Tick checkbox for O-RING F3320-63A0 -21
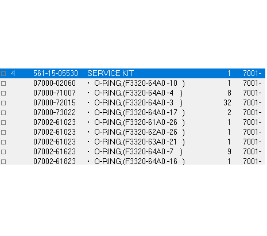Viewport: 267px width, 236px height. 3,142
